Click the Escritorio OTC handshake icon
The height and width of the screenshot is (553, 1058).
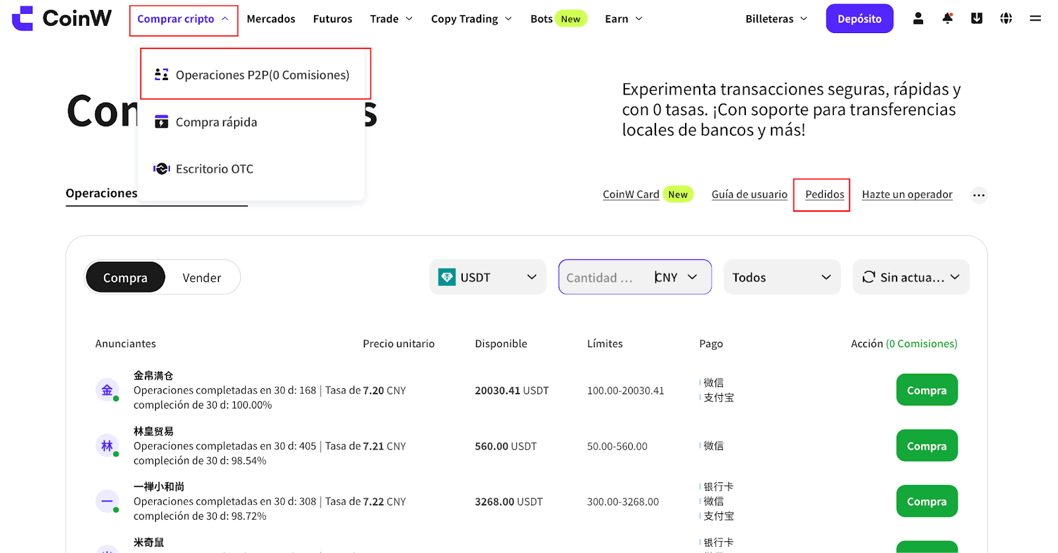pyautogui.click(x=161, y=169)
